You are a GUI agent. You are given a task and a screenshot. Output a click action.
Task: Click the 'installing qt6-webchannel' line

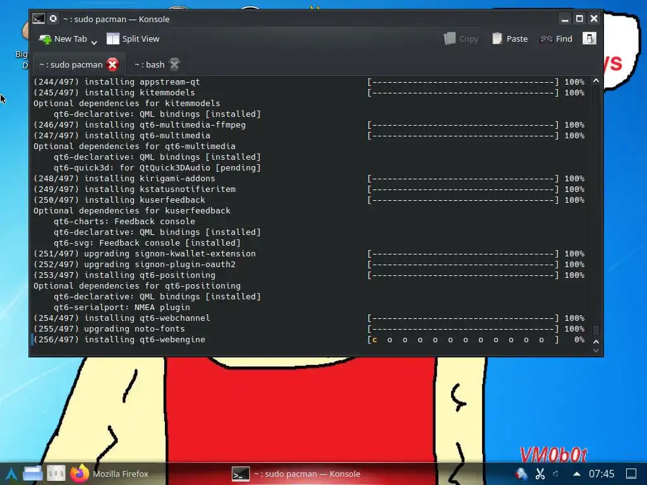coord(122,318)
